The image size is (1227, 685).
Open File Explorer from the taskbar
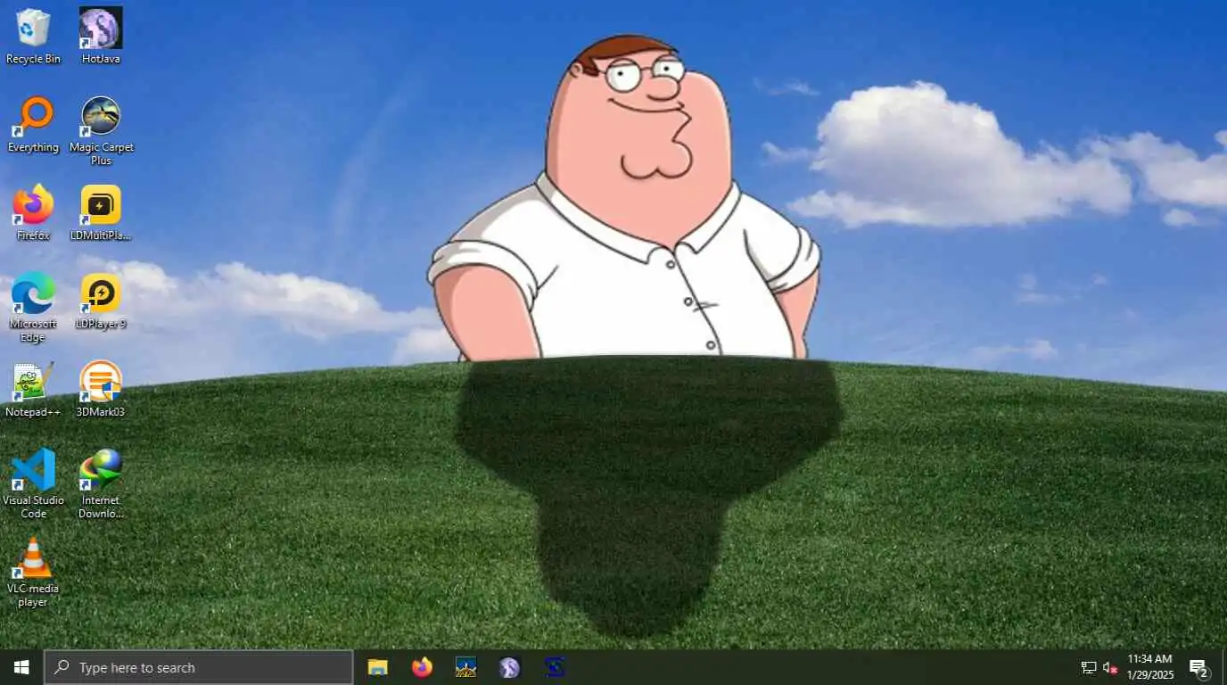tap(378, 667)
